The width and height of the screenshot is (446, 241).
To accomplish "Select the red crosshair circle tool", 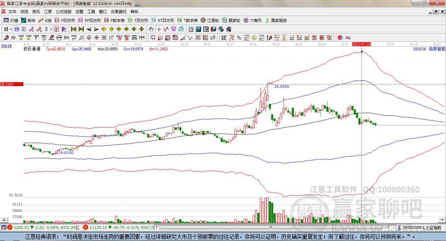I will click(x=89, y=38).
